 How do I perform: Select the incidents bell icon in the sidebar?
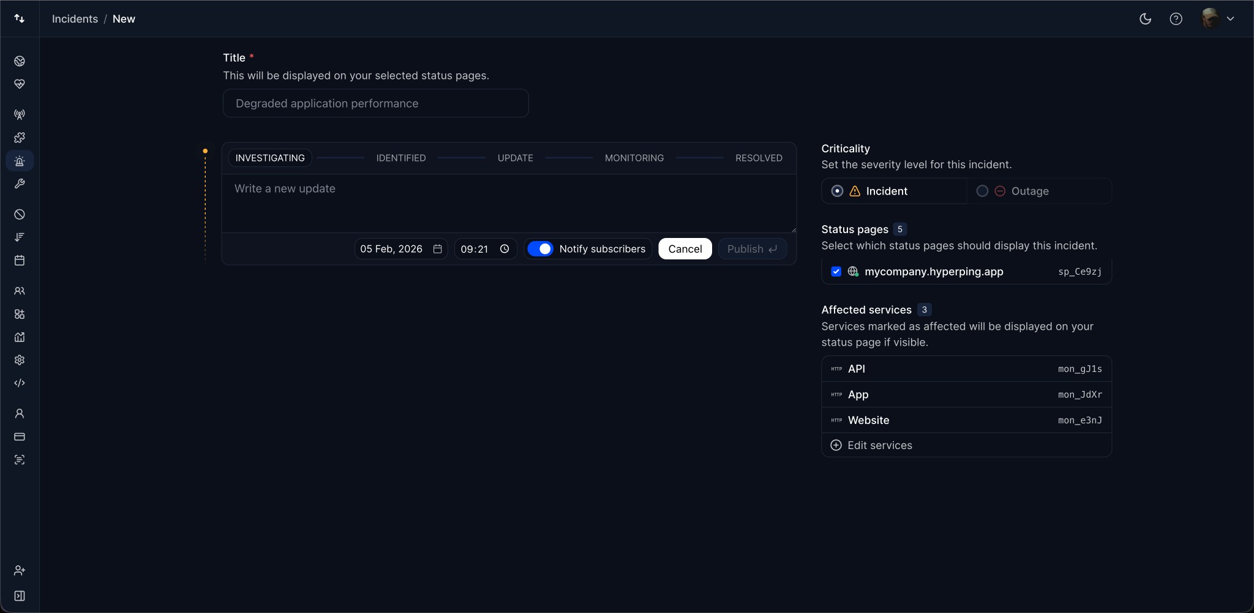point(20,161)
